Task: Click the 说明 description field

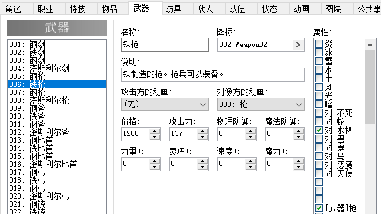Action: [x=213, y=75]
